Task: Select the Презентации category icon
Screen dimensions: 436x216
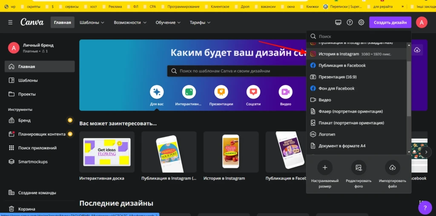Action: tap(221, 92)
